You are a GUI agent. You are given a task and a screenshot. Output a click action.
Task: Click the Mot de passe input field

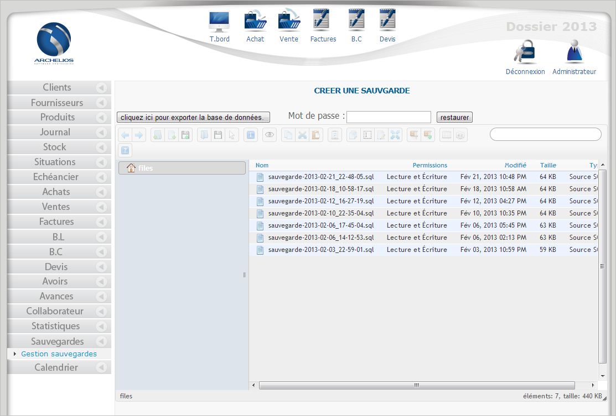pyautogui.click(x=389, y=117)
